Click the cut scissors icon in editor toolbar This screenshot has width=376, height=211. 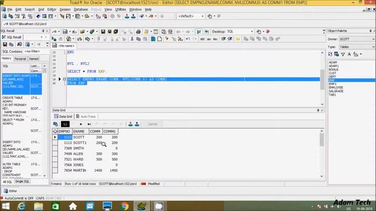(x=132, y=39)
